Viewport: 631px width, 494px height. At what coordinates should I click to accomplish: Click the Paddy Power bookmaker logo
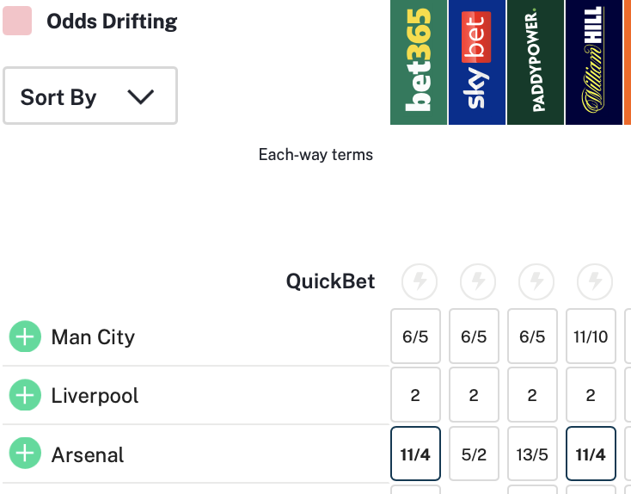[x=536, y=62]
